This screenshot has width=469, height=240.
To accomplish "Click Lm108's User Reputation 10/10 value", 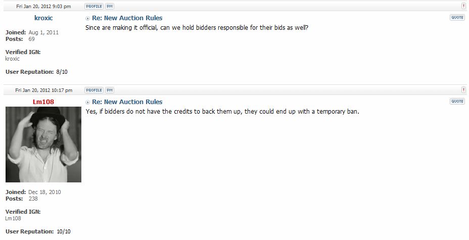I will (x=63, y=231).
